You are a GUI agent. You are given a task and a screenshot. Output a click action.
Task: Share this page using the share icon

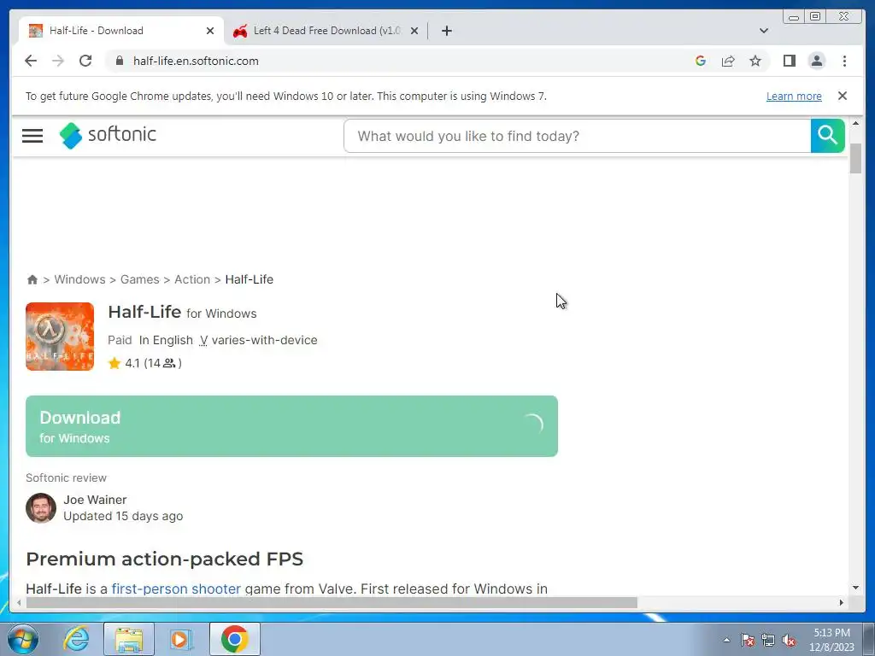pos(728,61)
